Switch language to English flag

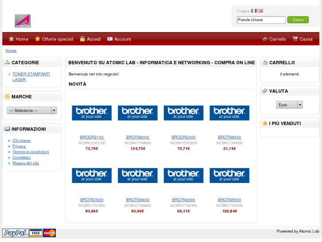pos(260,11)
